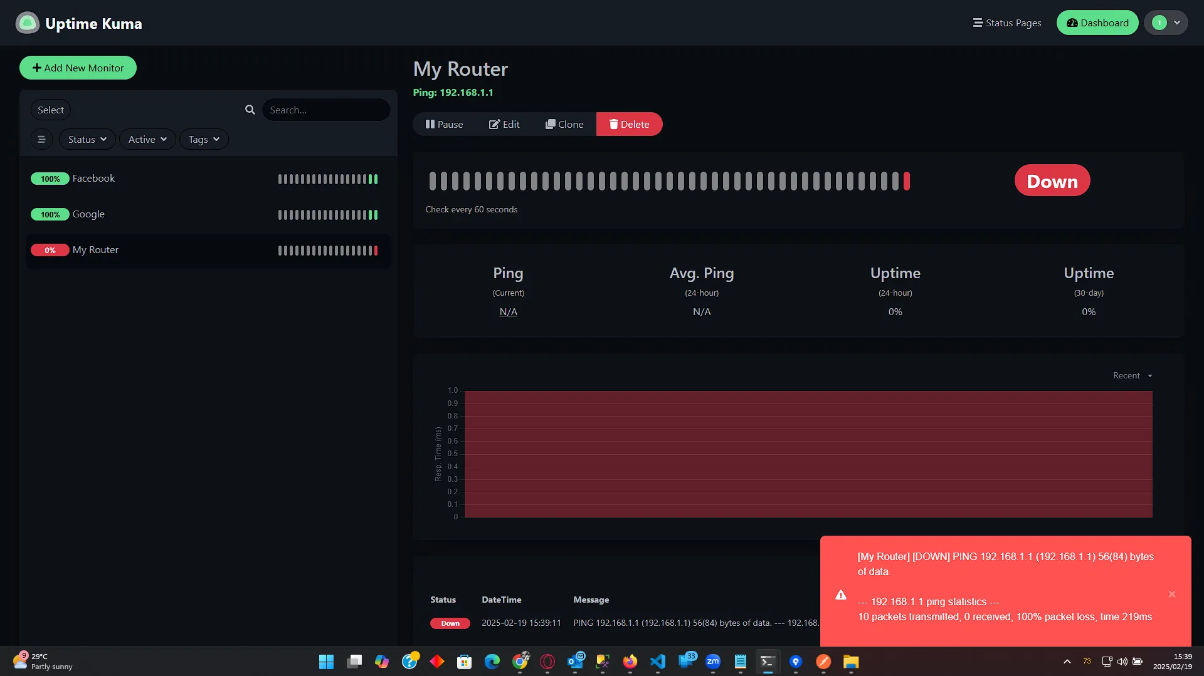Open Zoom from the taskbar

pos(713,662)
